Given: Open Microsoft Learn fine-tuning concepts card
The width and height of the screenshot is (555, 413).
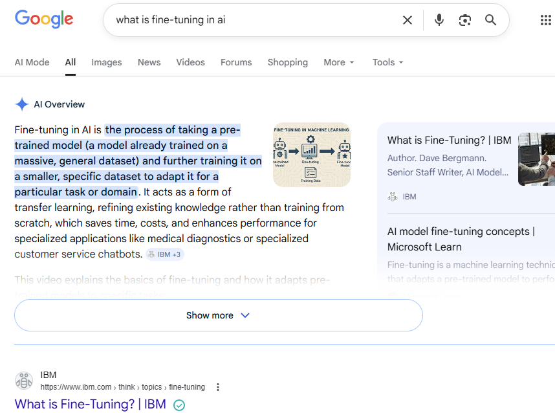Looking at the screenshot, I should coord(461,239).
